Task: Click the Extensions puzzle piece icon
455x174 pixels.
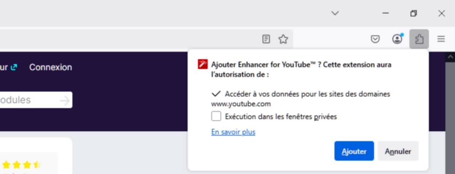Action: coord(419,39)
